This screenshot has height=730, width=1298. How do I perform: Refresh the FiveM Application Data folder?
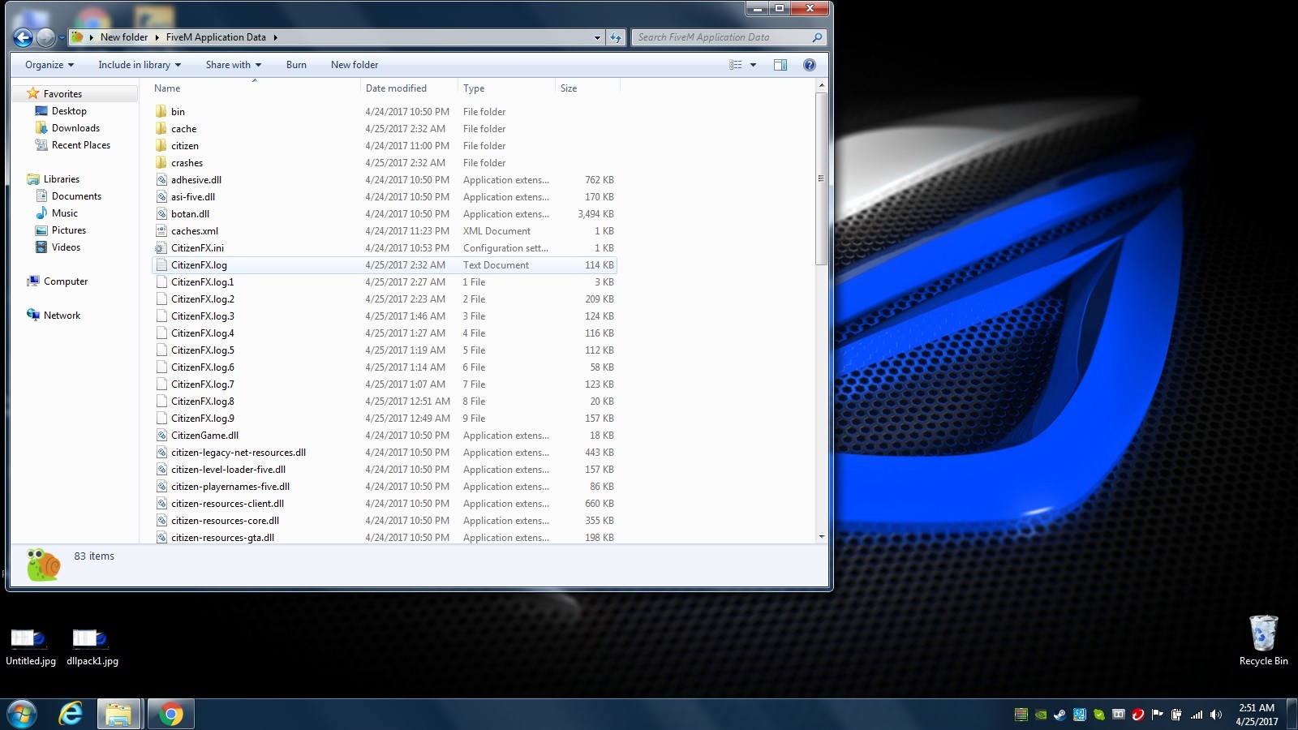click(x=617, y=37)
